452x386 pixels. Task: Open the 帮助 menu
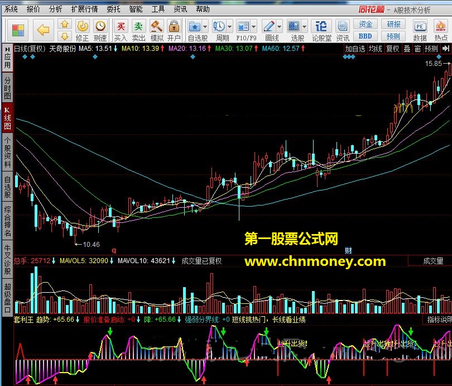click(203, 9)
